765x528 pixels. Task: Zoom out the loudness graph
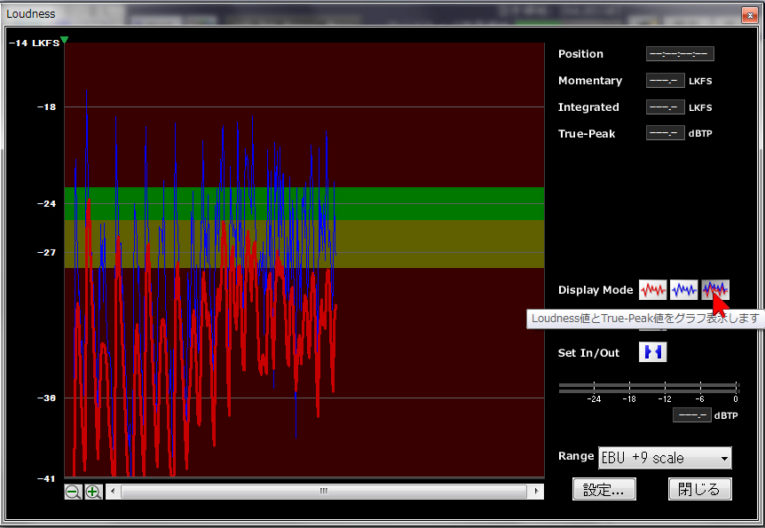point(74,492)
